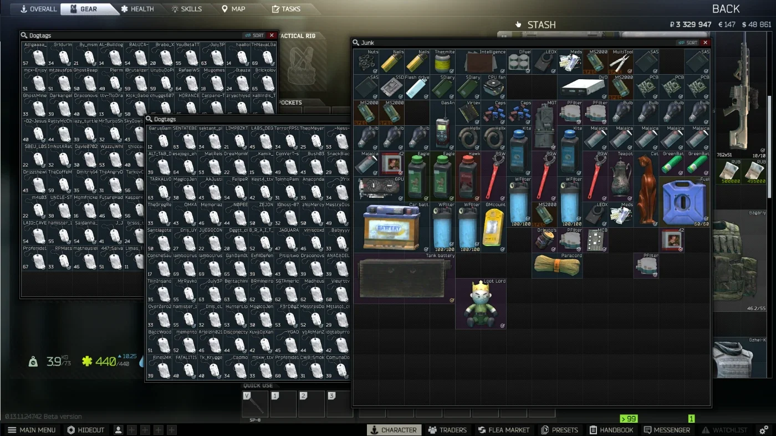This screenshot has width=776, height=436.
Task: Open the Flea Market
Action: point(503,430)
